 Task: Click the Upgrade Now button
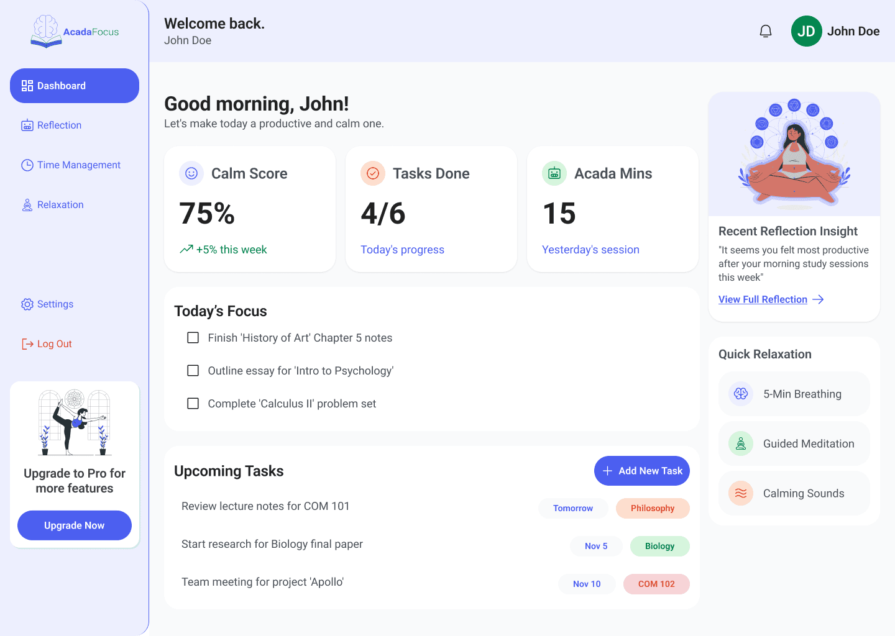pyautogui.click(x=75, y=525)
